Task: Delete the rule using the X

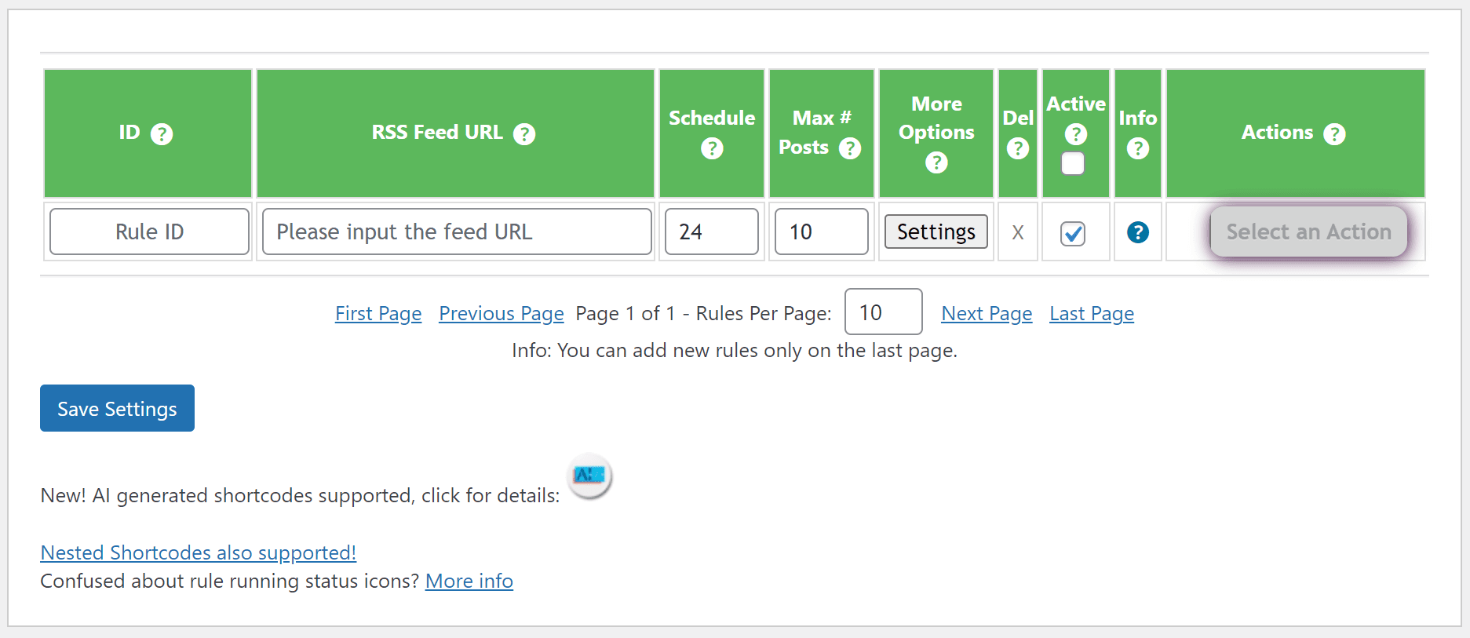Action: (x=1018, y=232)
